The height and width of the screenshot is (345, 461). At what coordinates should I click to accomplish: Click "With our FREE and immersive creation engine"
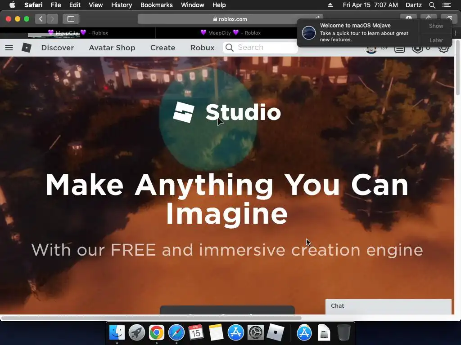click(227, 250)
